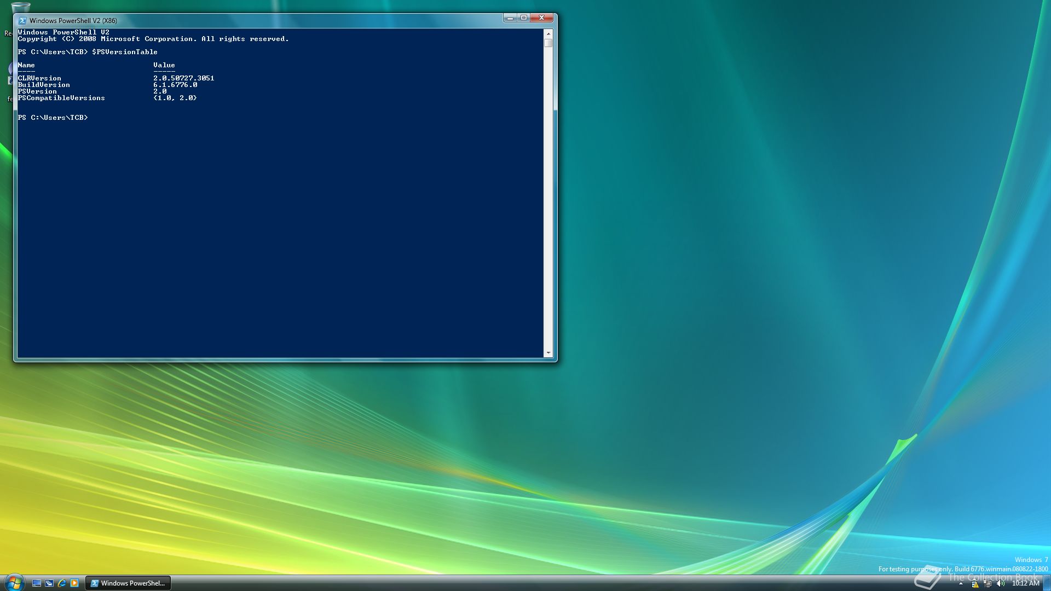Open PowerShell window system menu icon
Viewport: 1051px width, 591px height.
click(22, 21)
